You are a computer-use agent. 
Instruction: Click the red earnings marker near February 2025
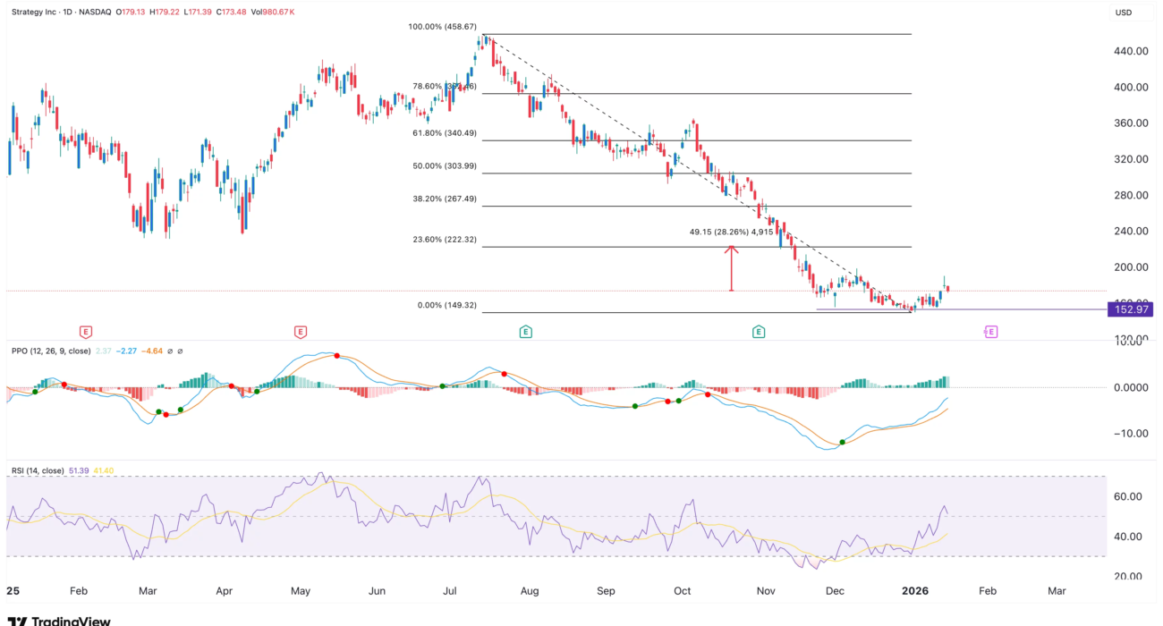(85, 332)
